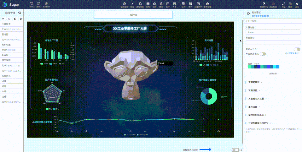The width and height of the screenshot is (302, 152).
Task: Select the 折线图 layer
Action: (x=12, y=55)
